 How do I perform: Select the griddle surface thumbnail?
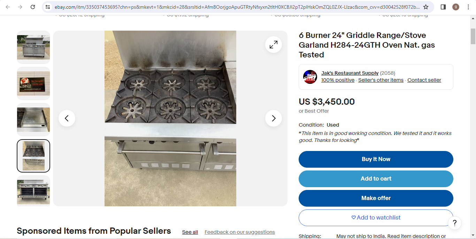[33, 120]
